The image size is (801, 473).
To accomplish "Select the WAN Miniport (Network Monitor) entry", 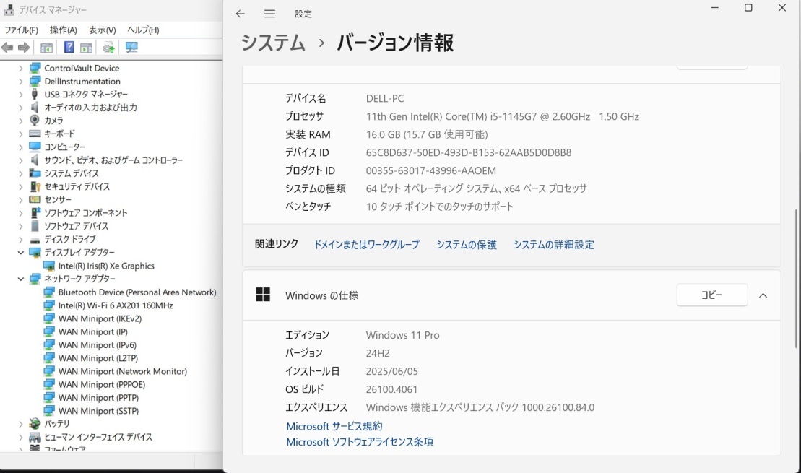I will pos(123,371).
